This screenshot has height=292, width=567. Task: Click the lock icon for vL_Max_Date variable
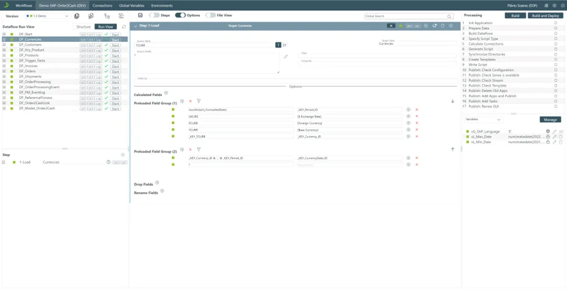pyautogui.click(x=548, y=137)
